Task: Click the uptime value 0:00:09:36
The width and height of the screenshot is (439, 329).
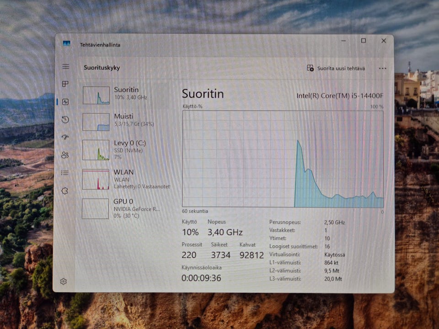Action: click(201, 278)
